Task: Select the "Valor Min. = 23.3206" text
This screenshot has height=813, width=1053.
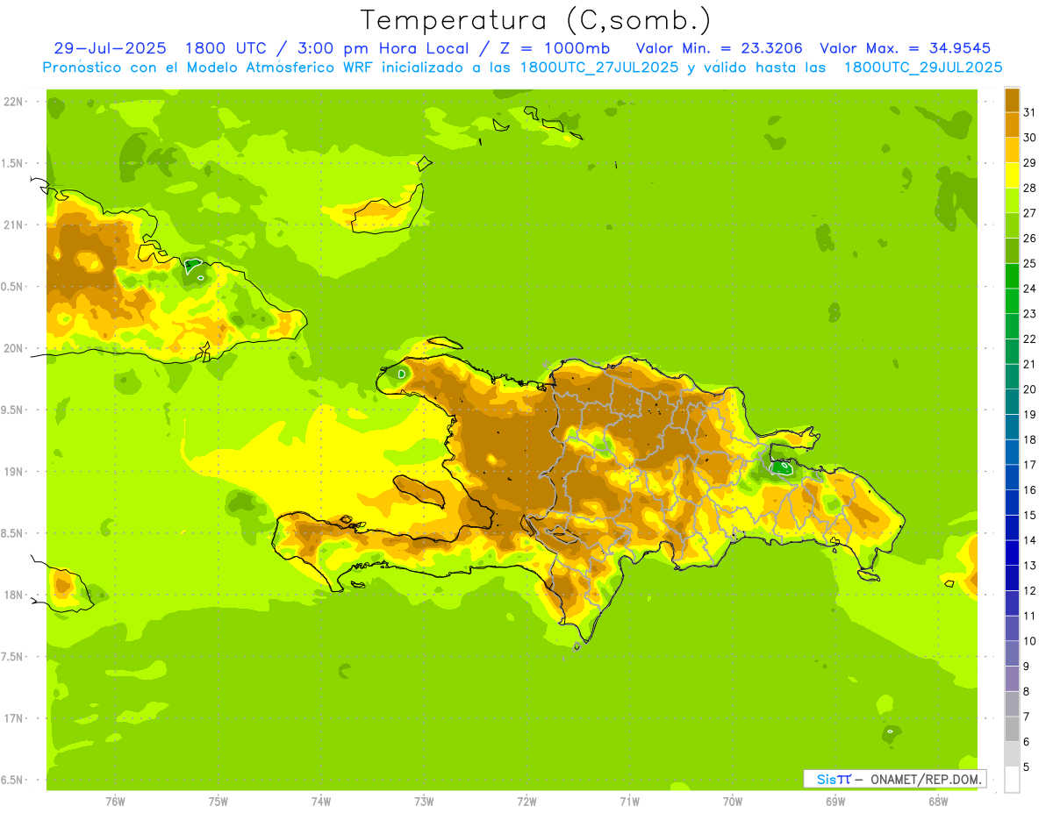Action: click(x=719, y=48)
